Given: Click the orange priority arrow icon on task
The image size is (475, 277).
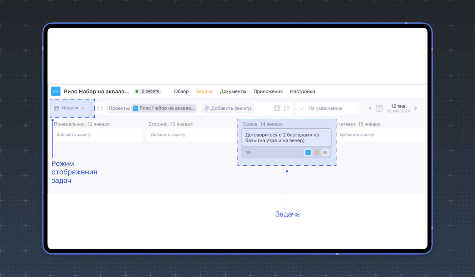Looking at the screenshot, I should 317,153.
